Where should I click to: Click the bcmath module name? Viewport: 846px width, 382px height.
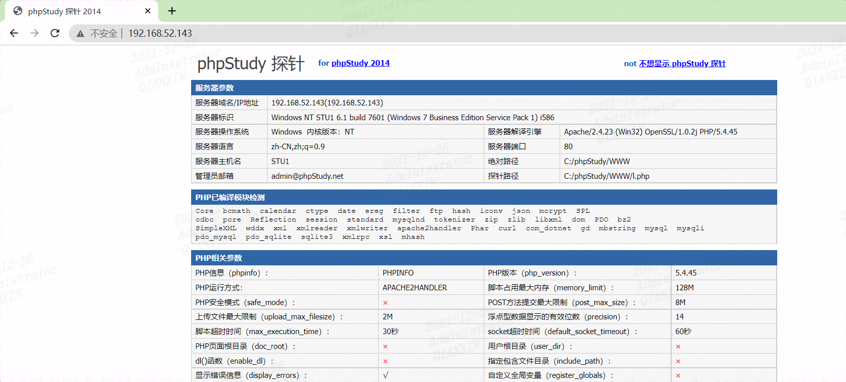click(236, 211)
